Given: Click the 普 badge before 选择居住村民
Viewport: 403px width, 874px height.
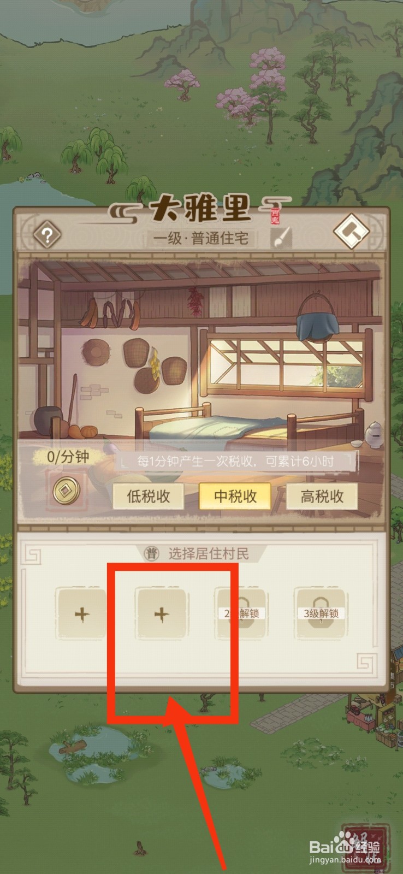Looking at the screenshot, I should point(151,554).
